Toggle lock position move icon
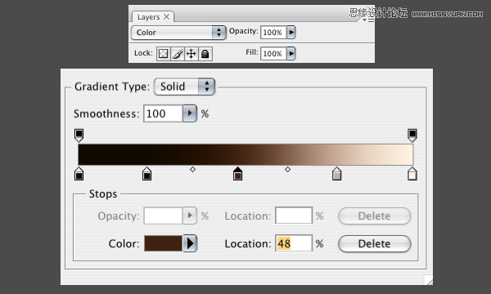The image size is (491, 294). [191, 54]
